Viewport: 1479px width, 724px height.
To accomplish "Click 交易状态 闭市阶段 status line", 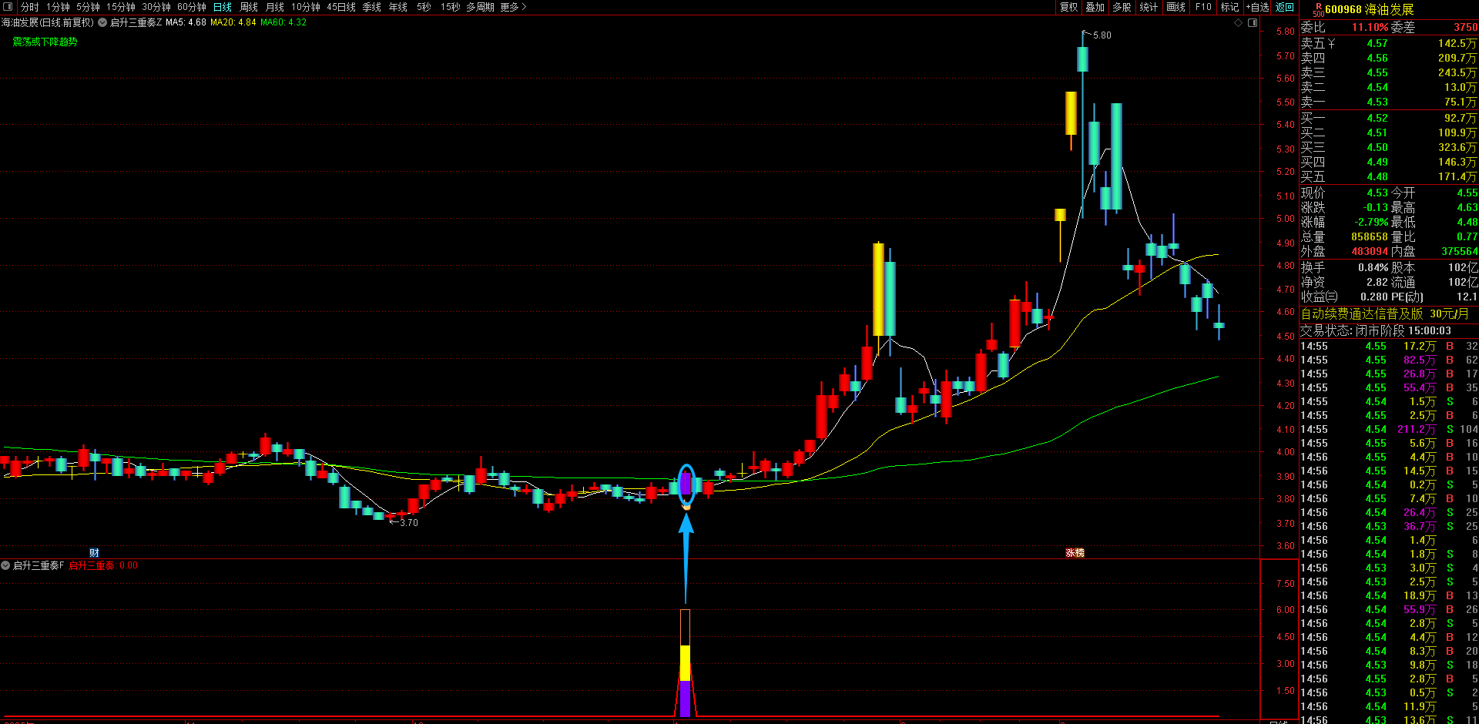I will (x=1376, y=331).
